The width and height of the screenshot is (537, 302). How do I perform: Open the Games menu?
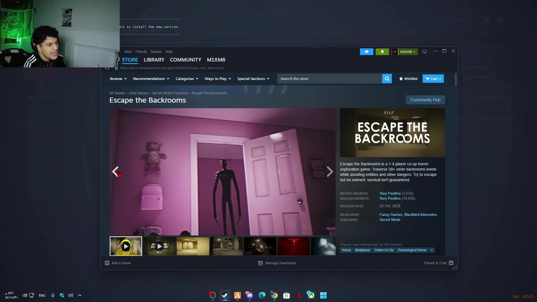(x=156, y=52)
